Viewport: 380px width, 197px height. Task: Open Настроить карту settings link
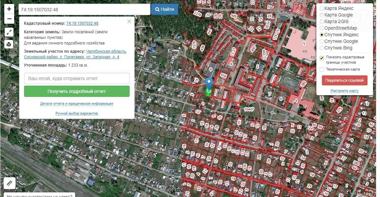pyautogui.click(x=344, y=91)
